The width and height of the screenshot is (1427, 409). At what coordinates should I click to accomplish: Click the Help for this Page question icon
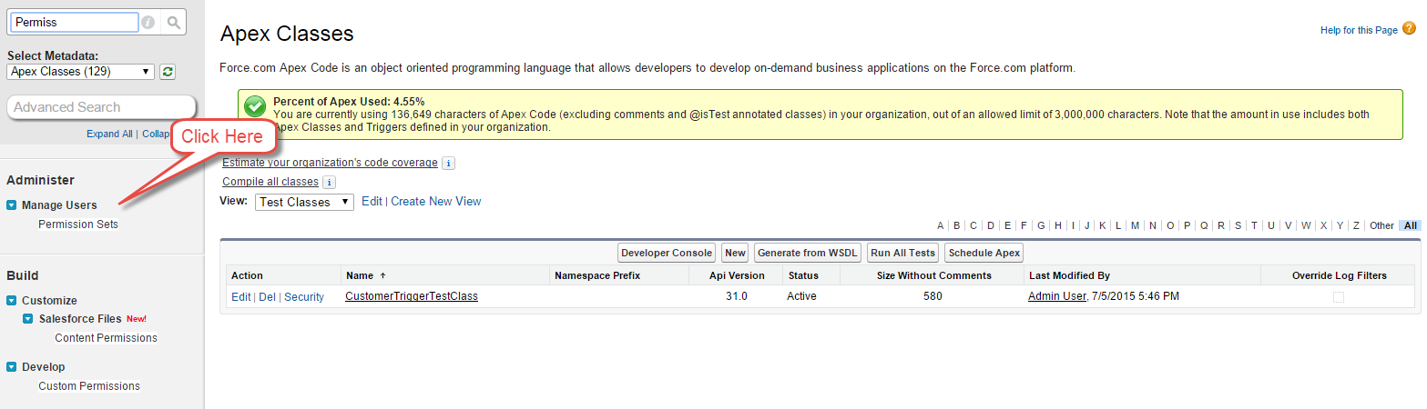tap(1410, 29)
